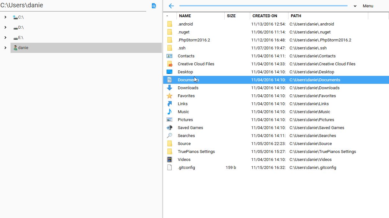Expand the C:\ drive in the tree
This screenshot has width=389, height=218.
(x=4, y=17)
